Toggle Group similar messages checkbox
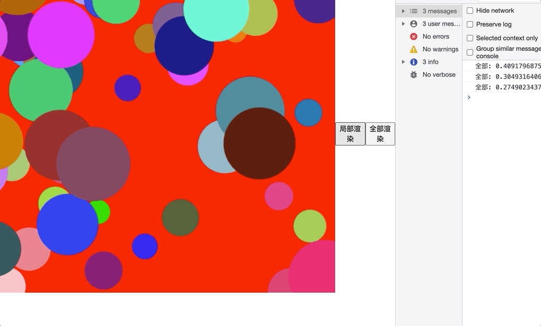Screen dimensions: 541x326 (x=470, y=52)
